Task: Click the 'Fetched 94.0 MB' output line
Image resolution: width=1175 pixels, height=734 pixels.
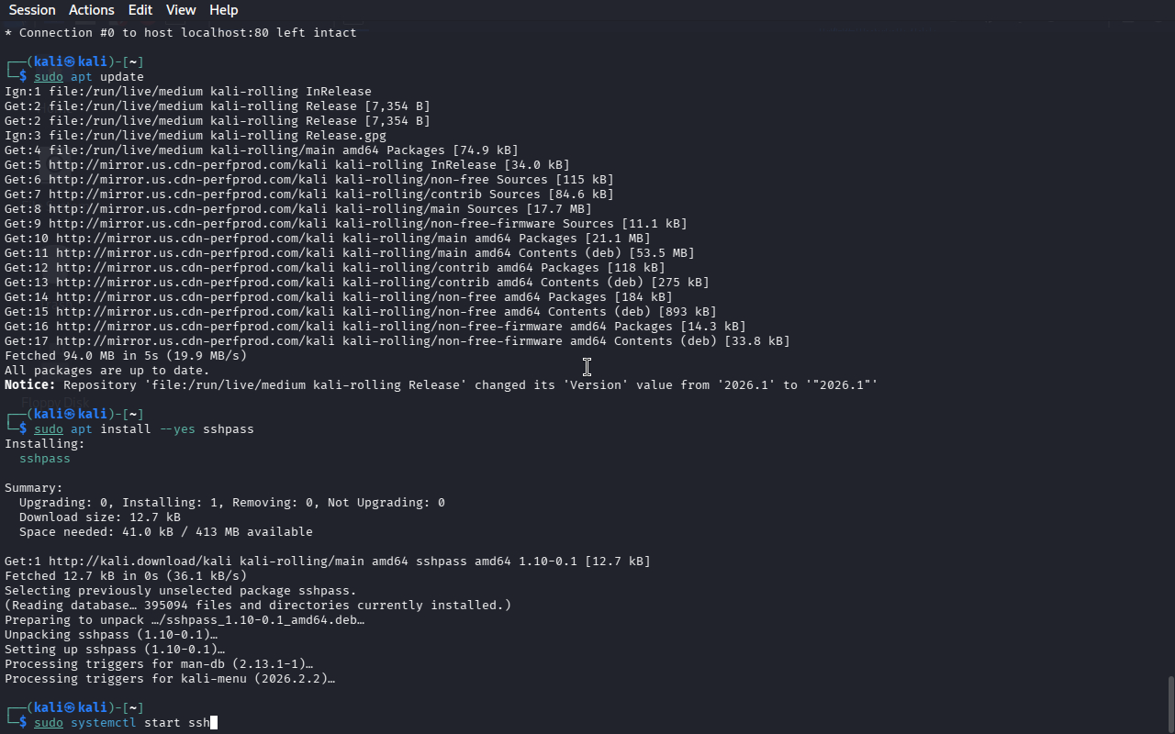Action: click(x=126, y=356)
